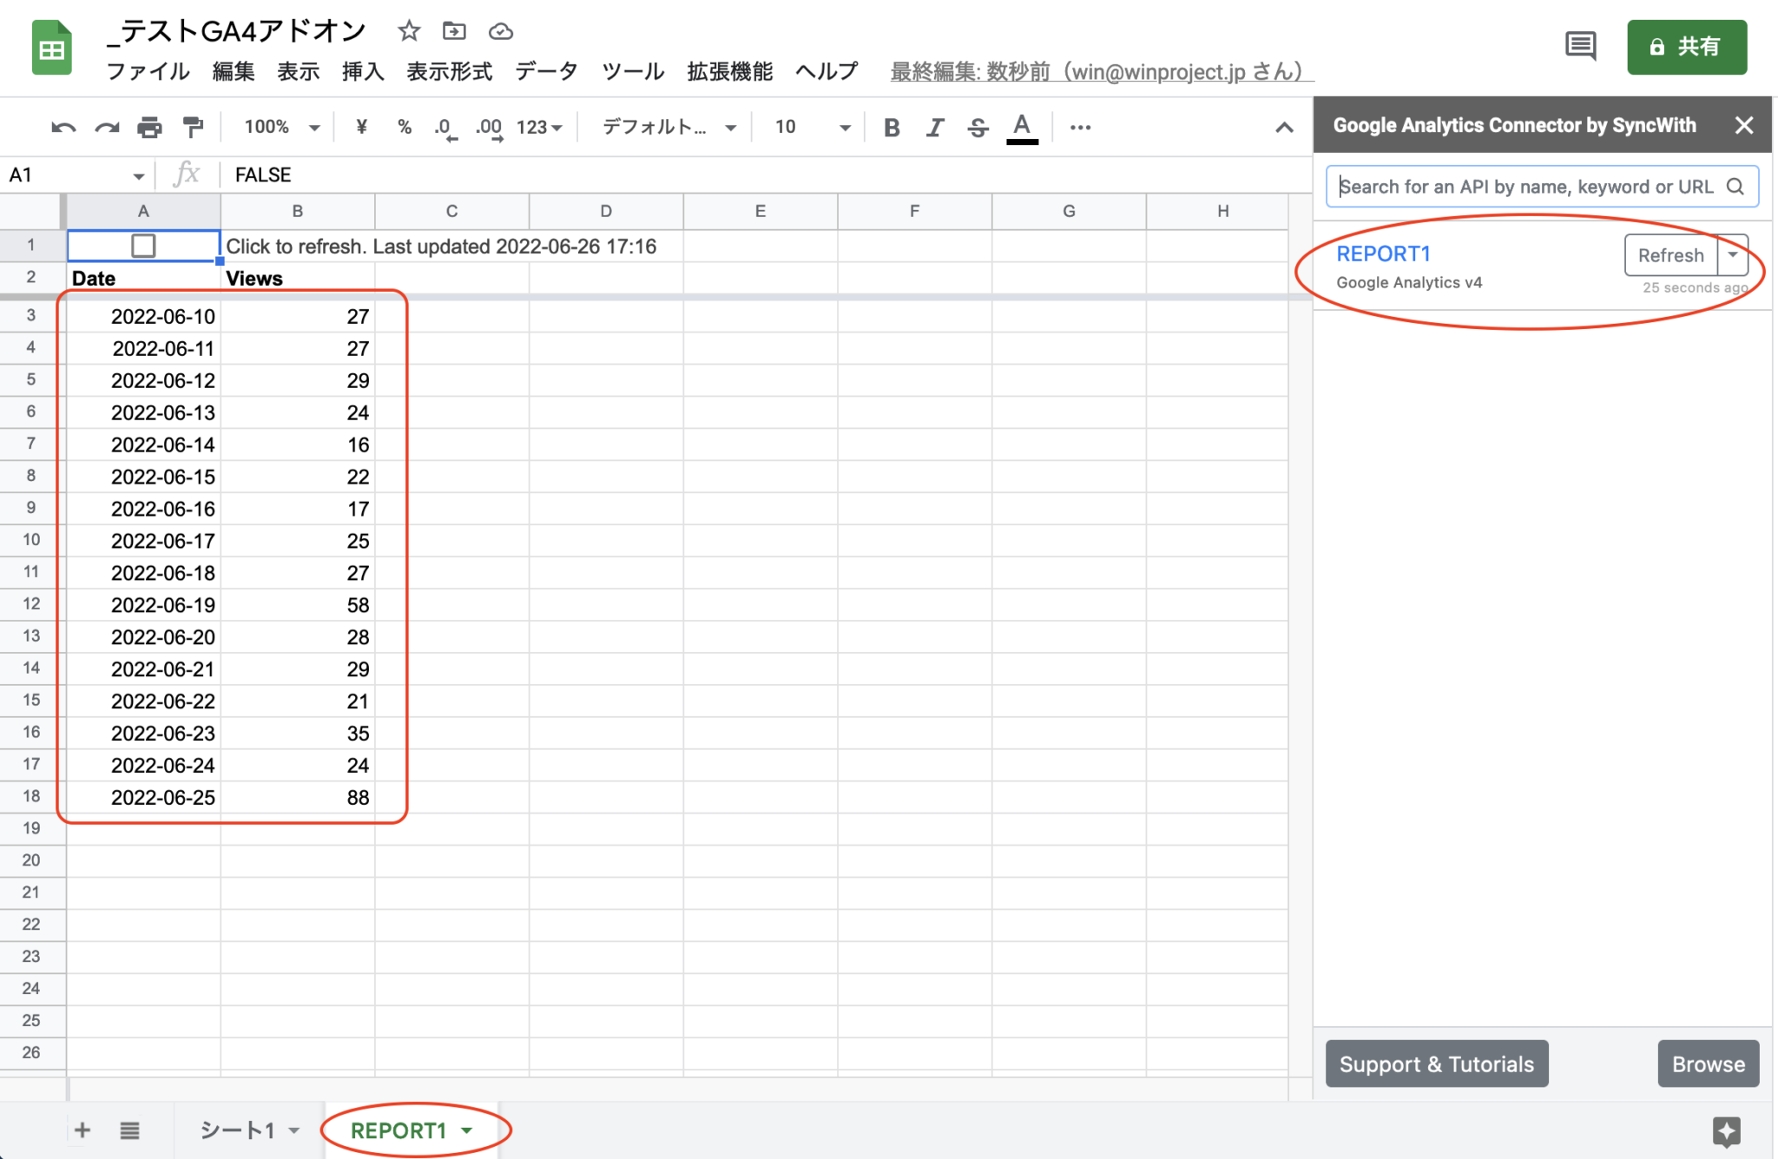Screen dimensions: 1778x1159
Task: Star this spreadsheet document
Action: (x=409, y=31)
